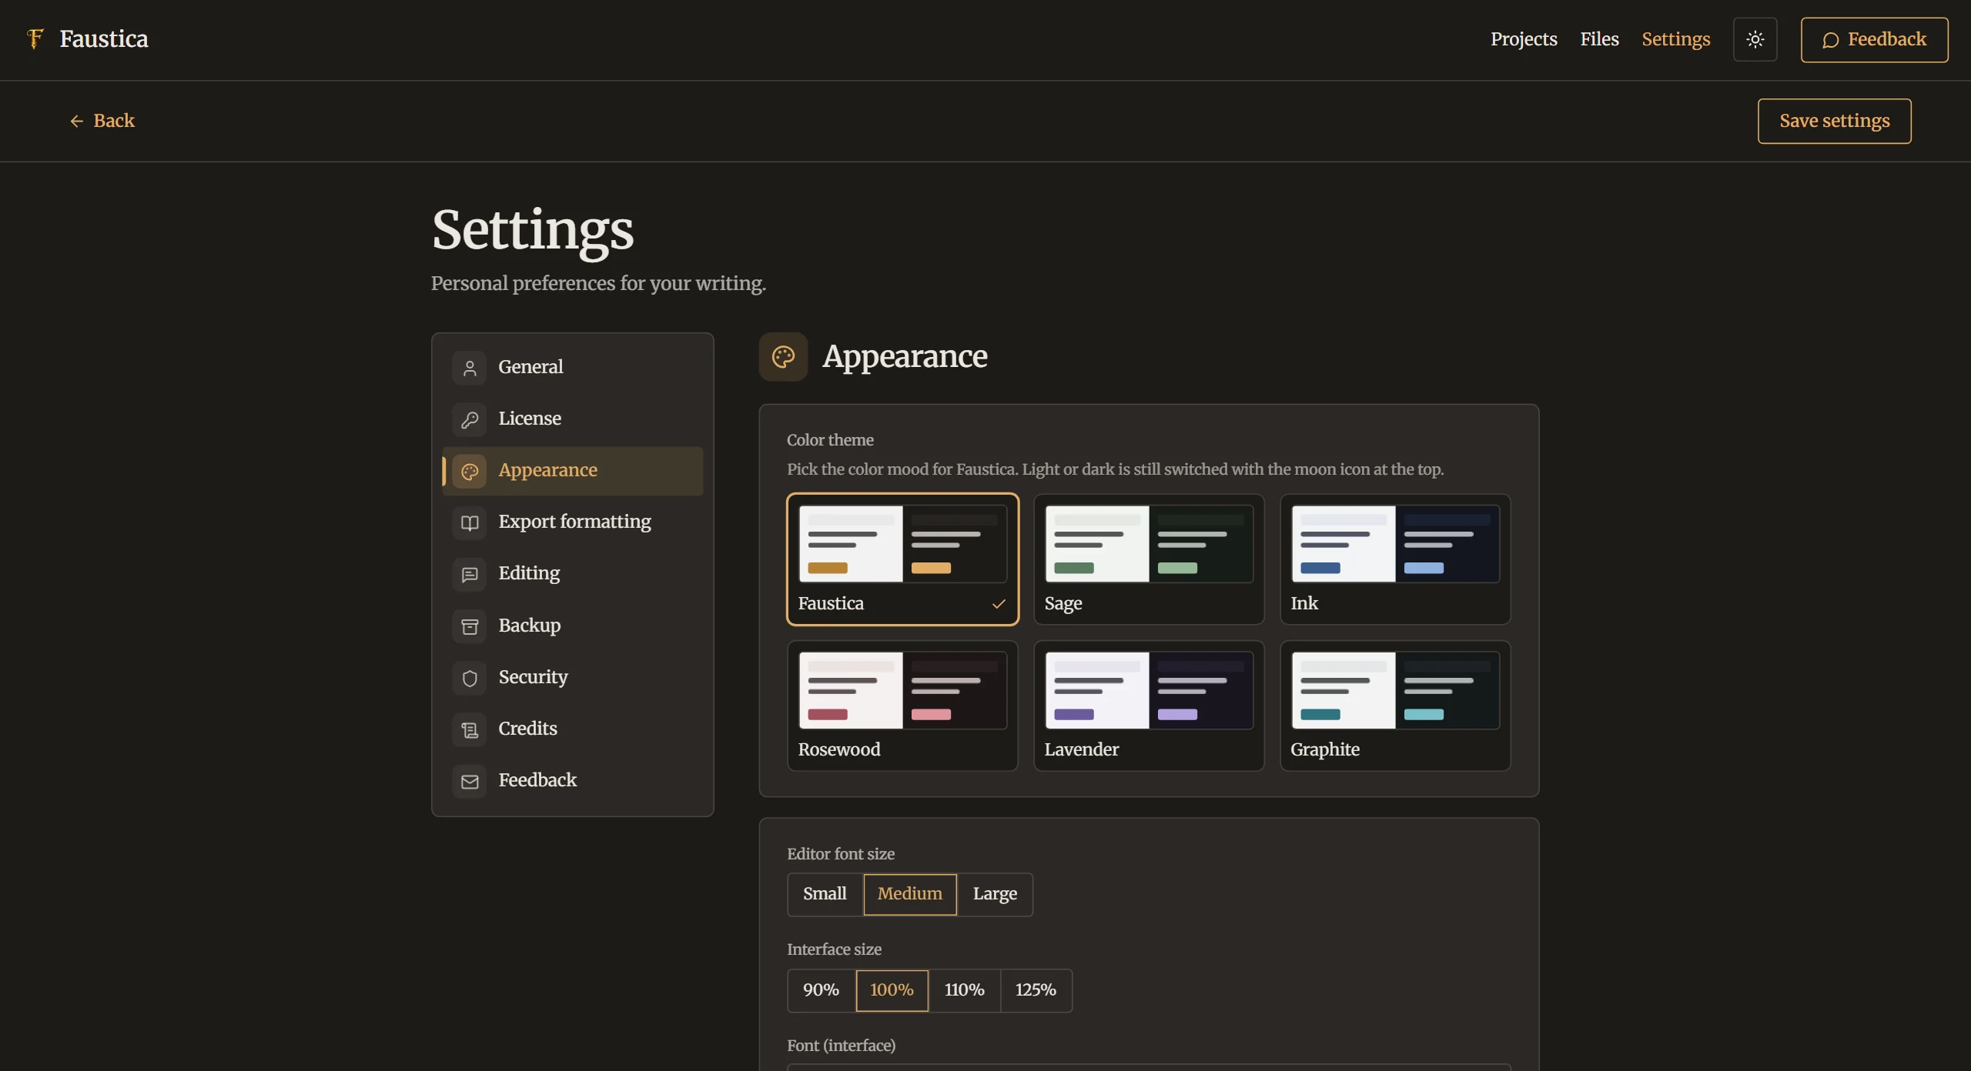The width and height of the screenshot is (1971, 1071).
Task: Click the Feedback envelope icon in sidebar
Action: [470, 781]
